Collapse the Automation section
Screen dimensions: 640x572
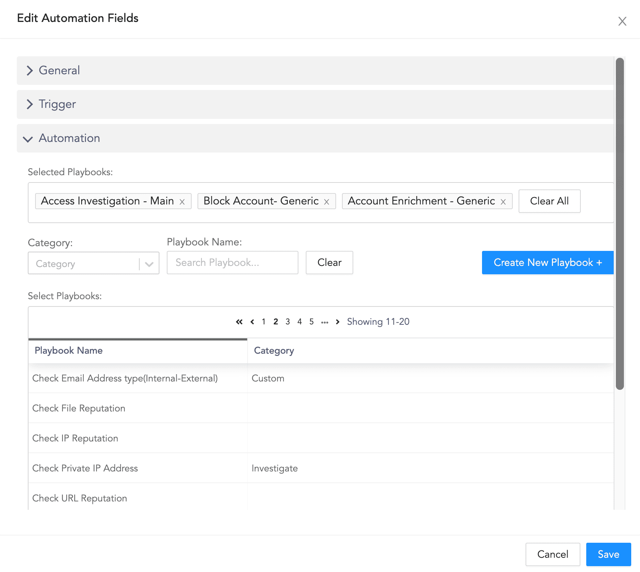tap(69, 138)
